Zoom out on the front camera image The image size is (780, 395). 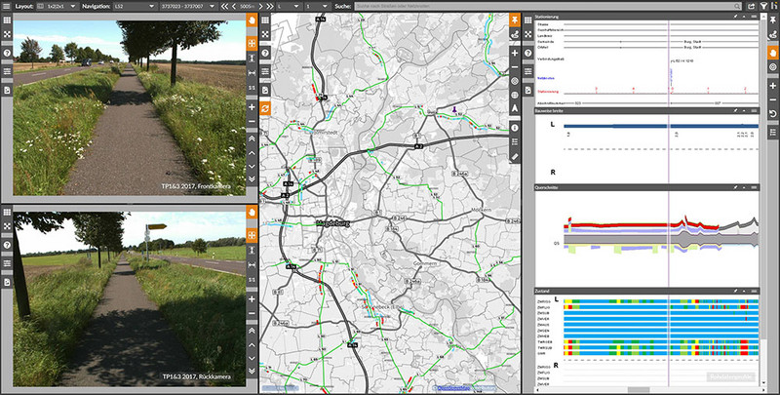point(252,121)
